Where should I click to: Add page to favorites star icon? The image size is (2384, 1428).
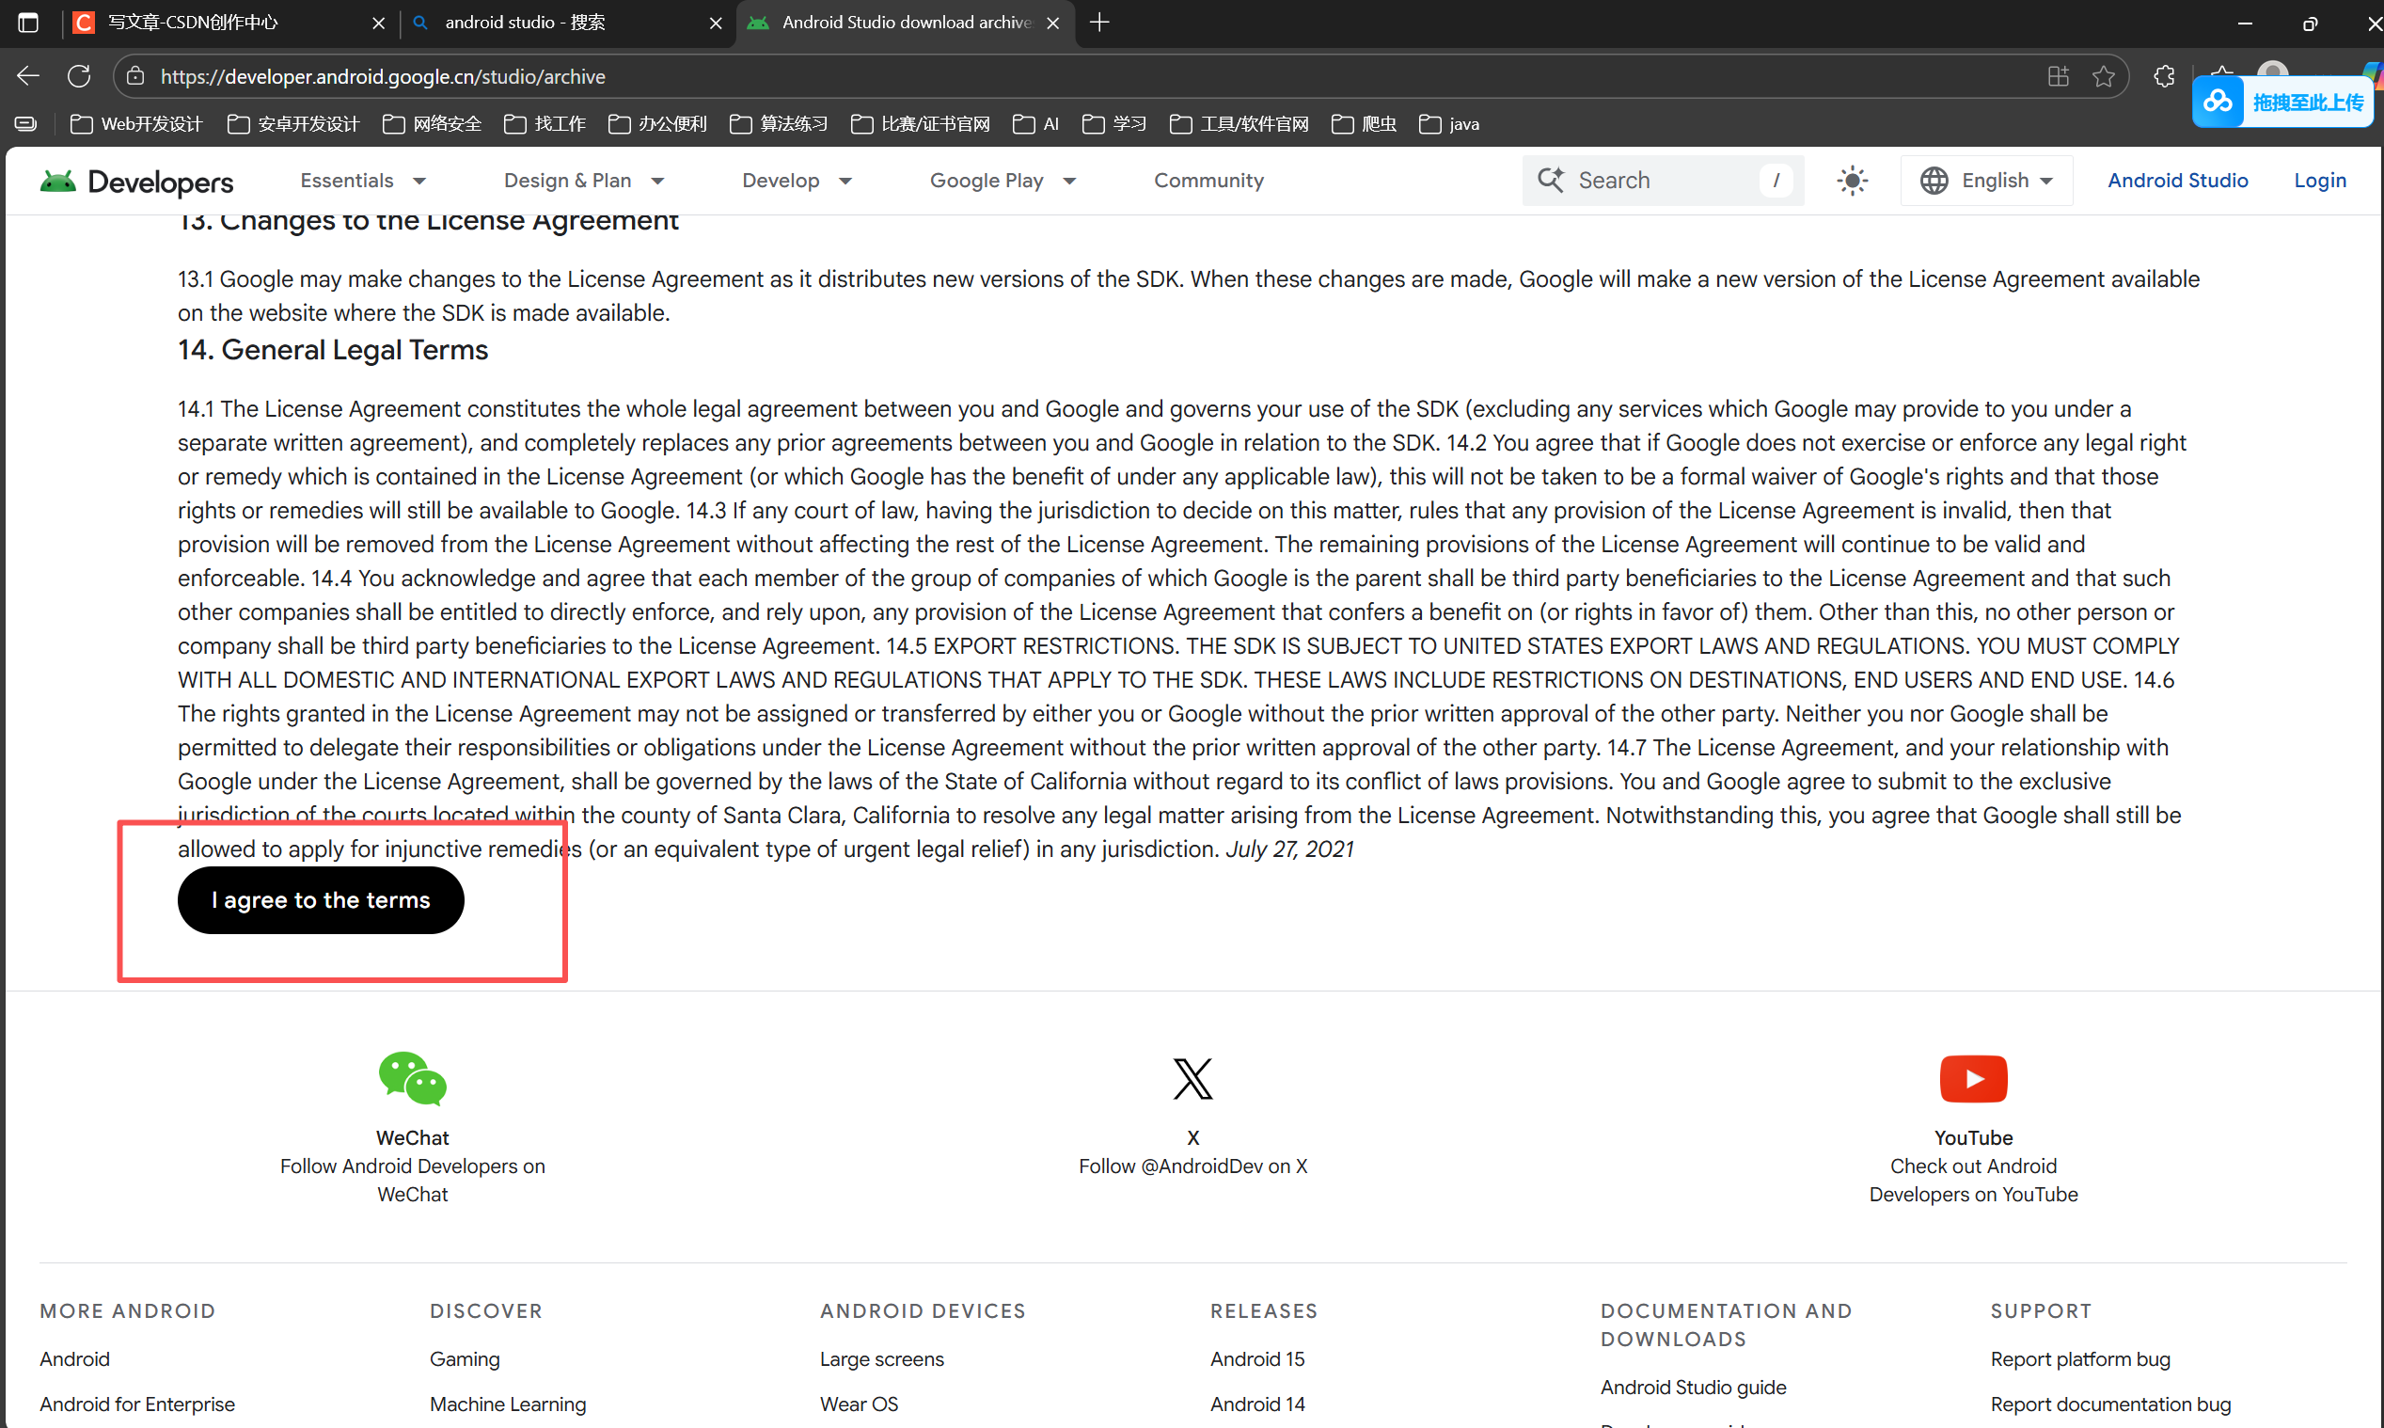coord(2103,76)
